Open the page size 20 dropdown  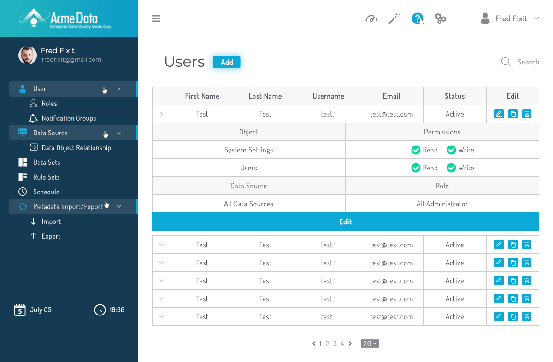[x=370, y=344]
